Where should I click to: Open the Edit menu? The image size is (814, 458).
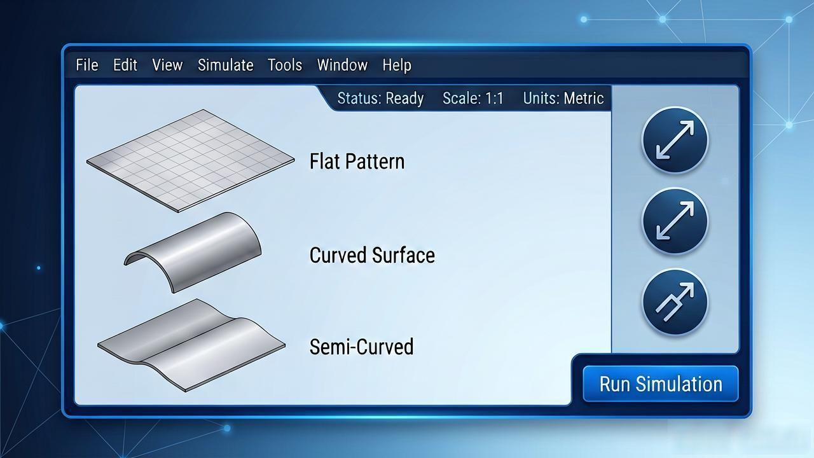pos(125,65)
